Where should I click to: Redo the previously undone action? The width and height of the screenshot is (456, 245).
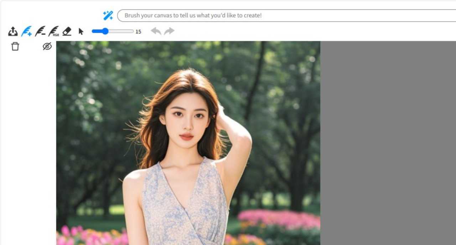coord(168,31)
